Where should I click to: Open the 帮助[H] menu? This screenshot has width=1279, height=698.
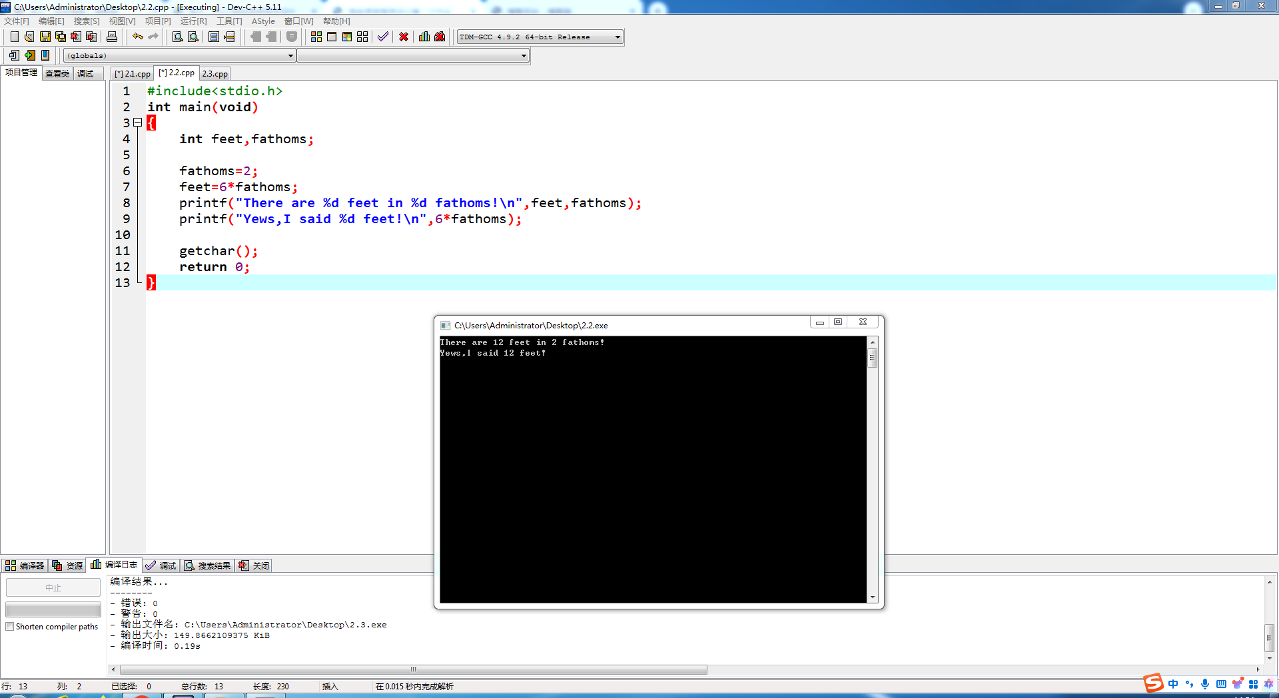336,21
